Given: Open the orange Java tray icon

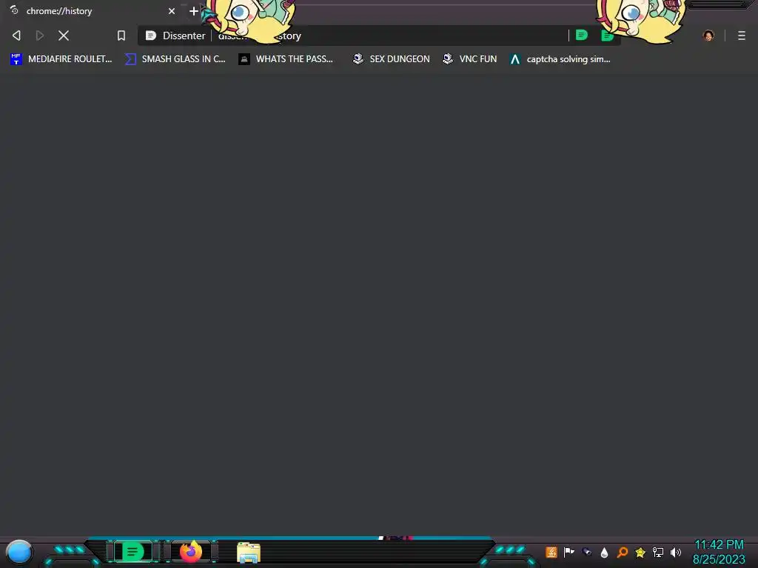Looking at the screenshot, I should (x=551, y=552).
